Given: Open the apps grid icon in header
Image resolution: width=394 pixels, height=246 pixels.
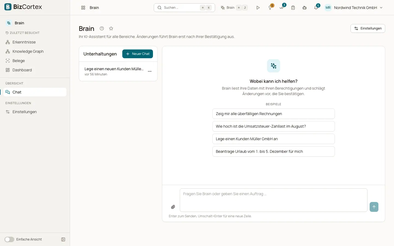Looking at the screenshot, I should coord(83,8).
